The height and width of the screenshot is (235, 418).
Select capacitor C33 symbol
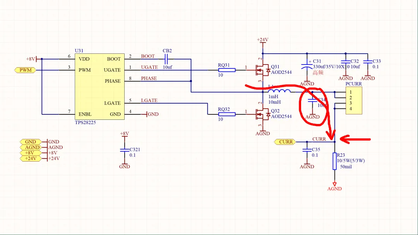coord(368,62)
